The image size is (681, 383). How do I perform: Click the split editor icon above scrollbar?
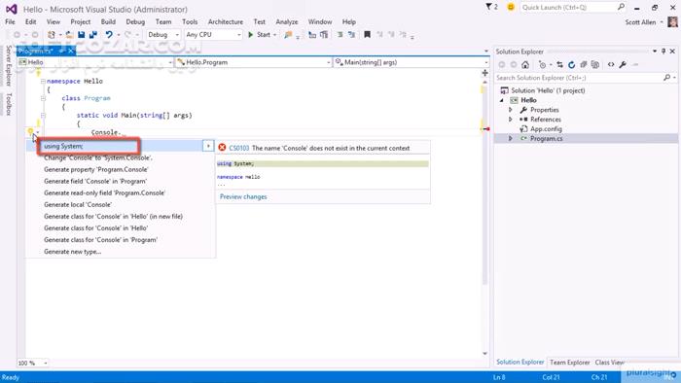tap(485, 73)
